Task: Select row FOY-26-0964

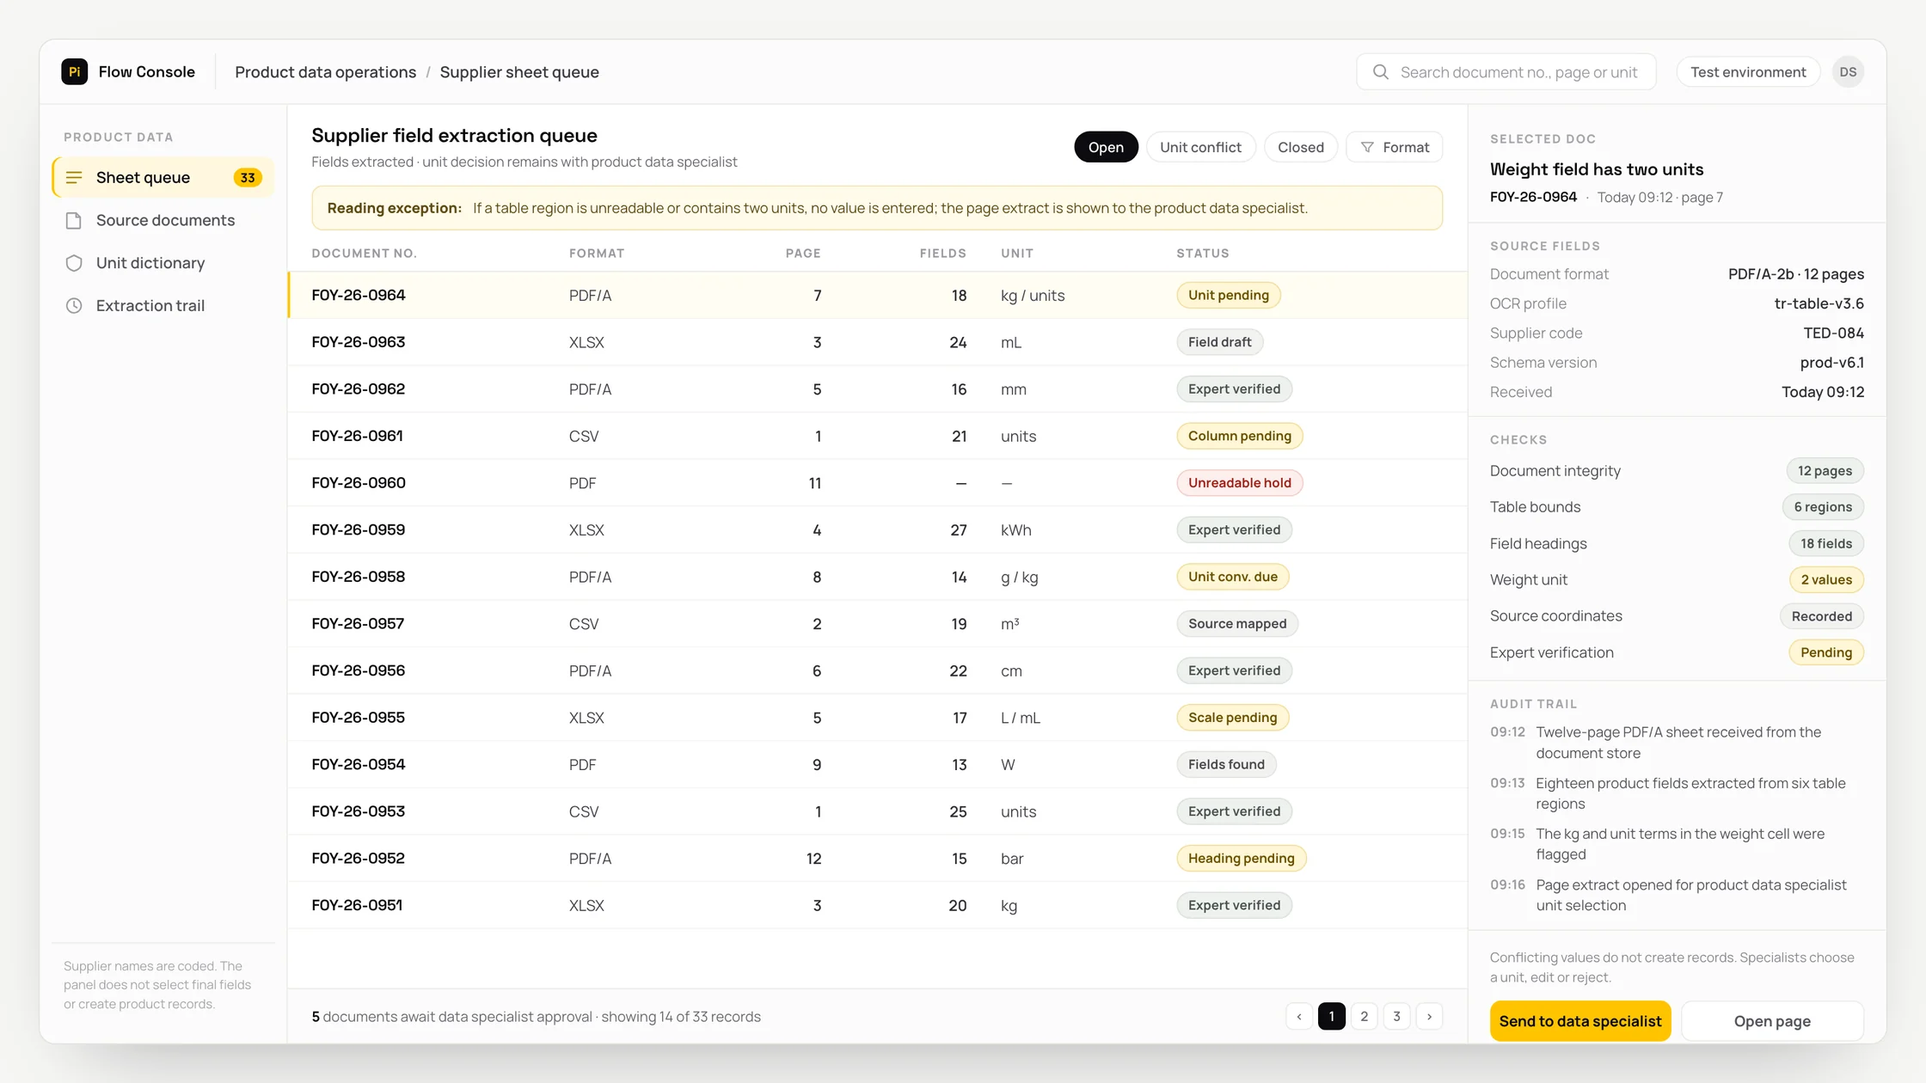Action: click(x=877, y=295)
